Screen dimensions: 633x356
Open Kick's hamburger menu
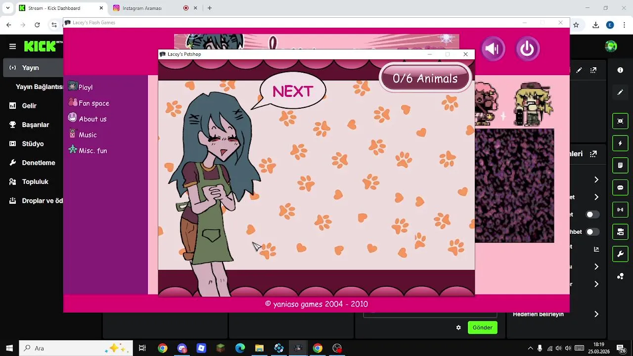(x=12, y=46)
